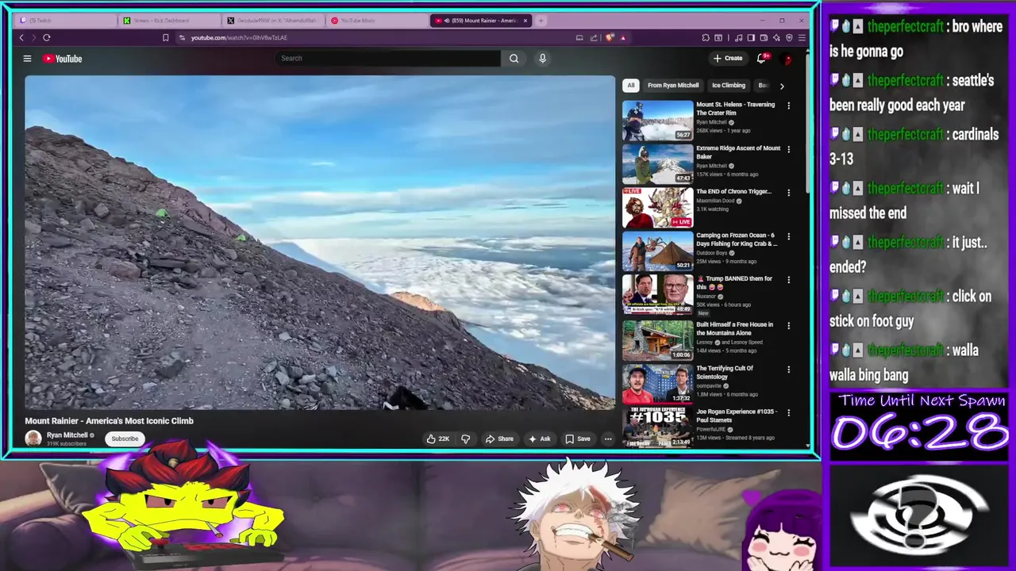This screenshot has height=571, width=1016.
Task: Open Built Himself a Free House thumbnail
Action: tap(657, 341)
